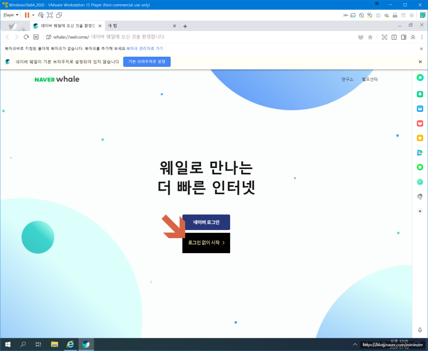Open the user profile icon

(413, 37)
